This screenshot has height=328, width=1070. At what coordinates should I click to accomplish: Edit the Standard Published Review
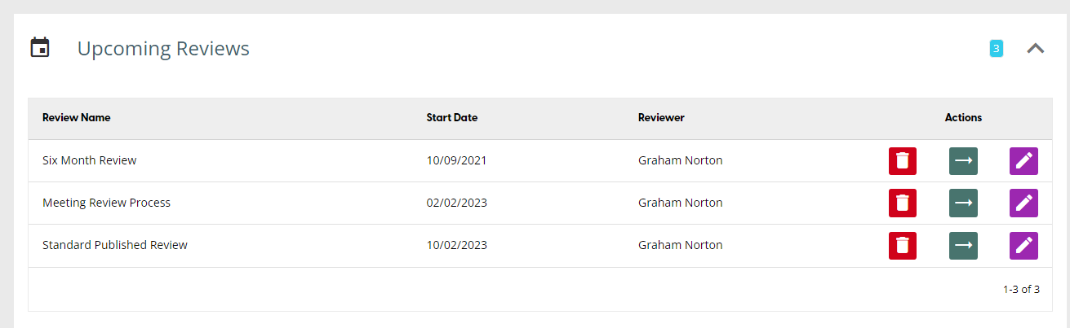[x=1023, y=245]
